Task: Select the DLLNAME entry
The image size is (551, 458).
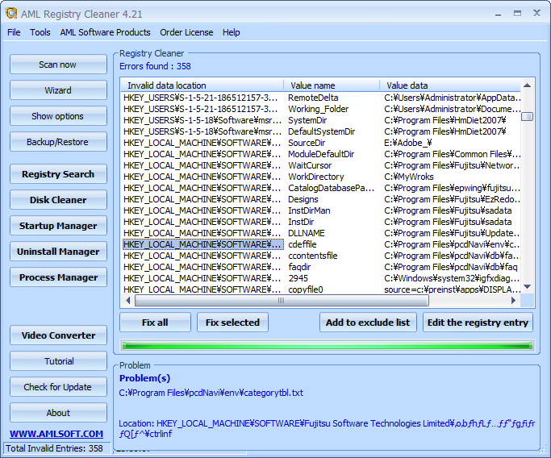Action: point(321,233)
